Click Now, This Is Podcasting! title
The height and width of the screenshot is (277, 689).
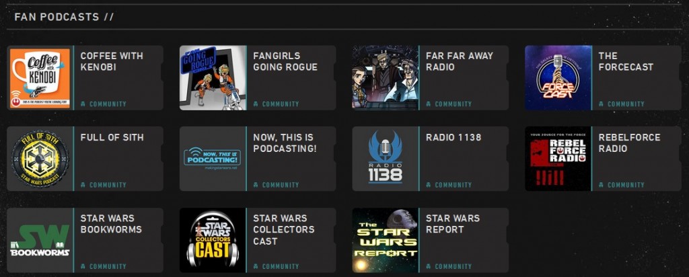(x=285, y=143)
